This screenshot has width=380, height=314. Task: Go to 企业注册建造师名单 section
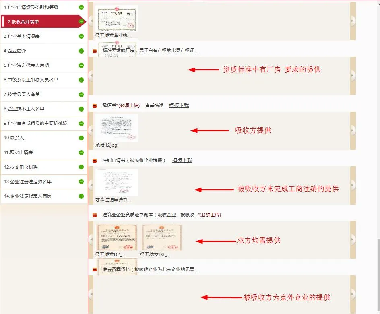(27, 182)
